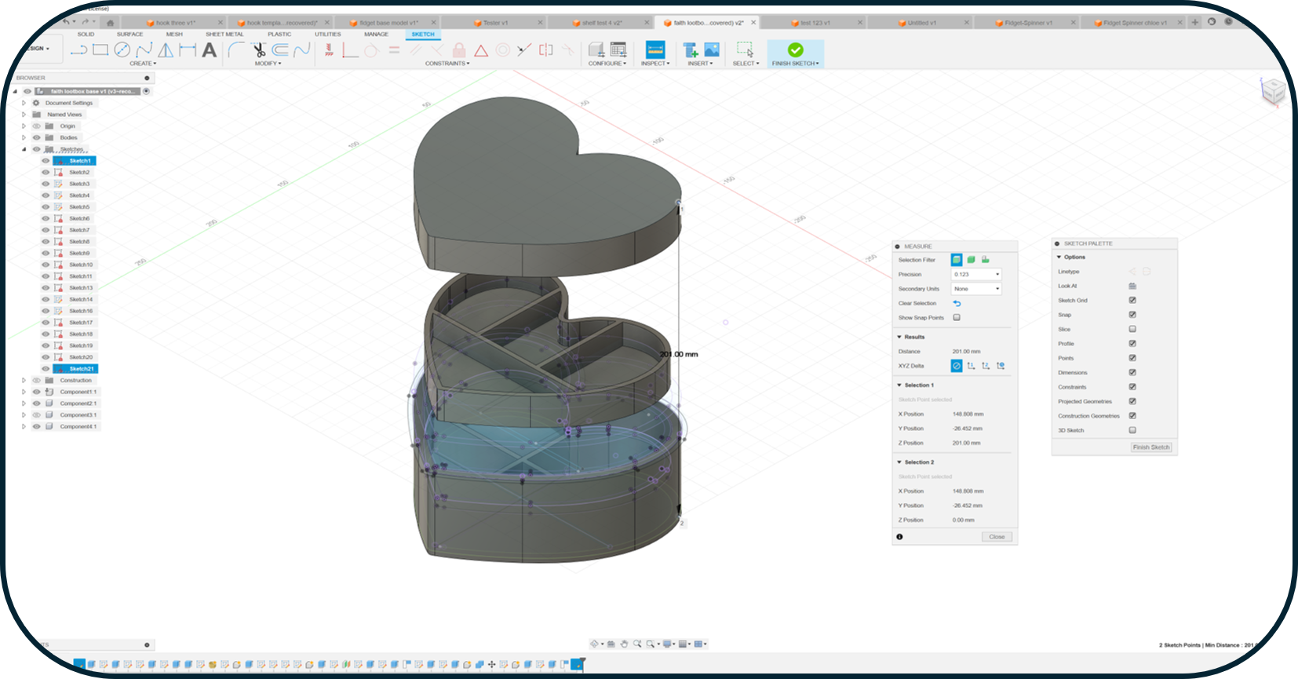Open a new design tab with plus
Viewport: 1298px width, 679px height.
coord(1194,22)
